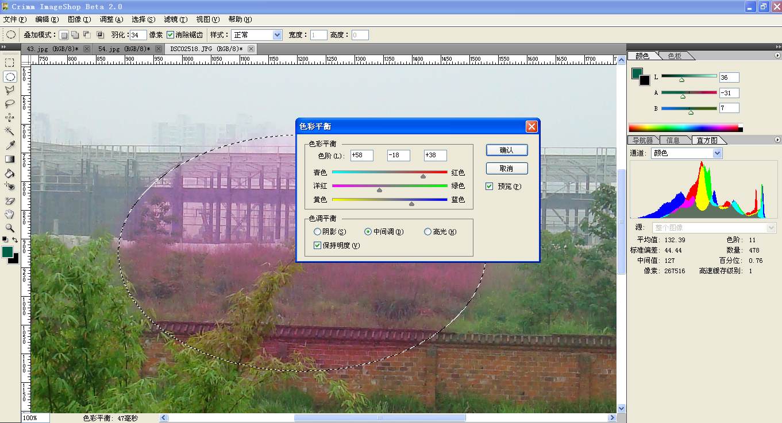Click the 羽化 feather input field
The width and height of the screenshot is (782, 423).
coord(138,35)
